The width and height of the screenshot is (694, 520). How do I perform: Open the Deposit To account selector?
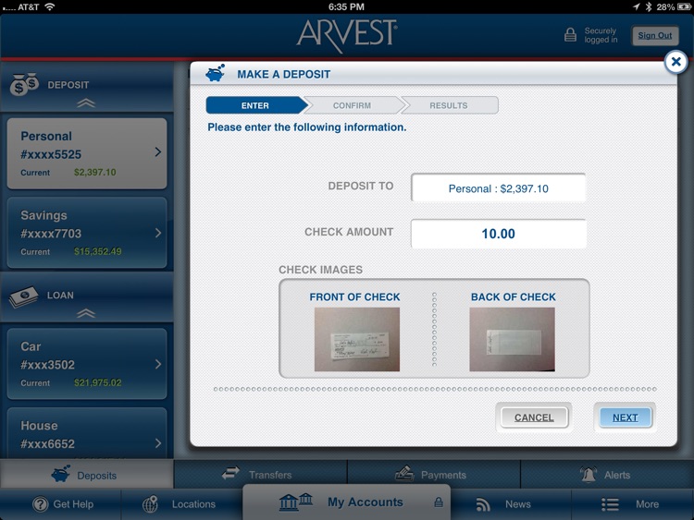(499, 188)
